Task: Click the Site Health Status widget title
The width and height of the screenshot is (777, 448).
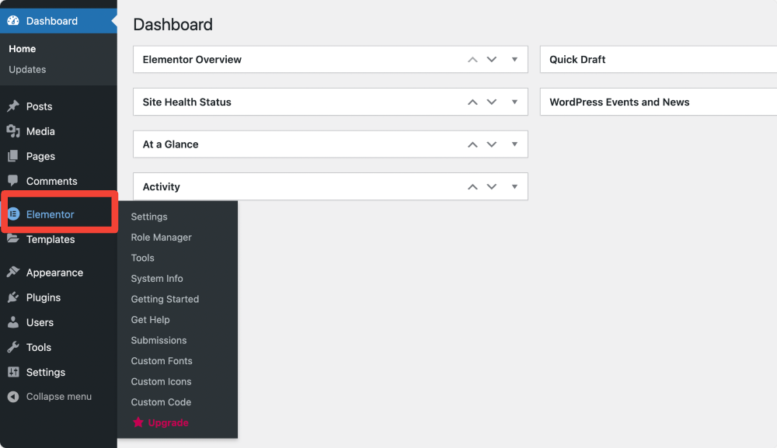Action: [x=186, y=102]
